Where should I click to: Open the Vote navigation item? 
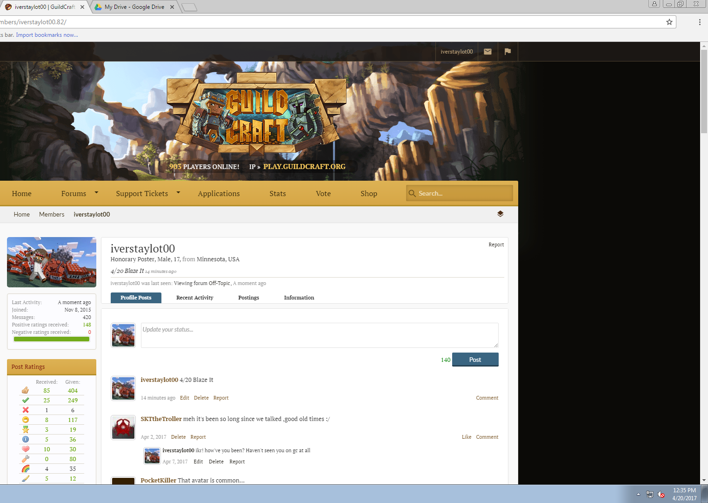tap(323, 193)
